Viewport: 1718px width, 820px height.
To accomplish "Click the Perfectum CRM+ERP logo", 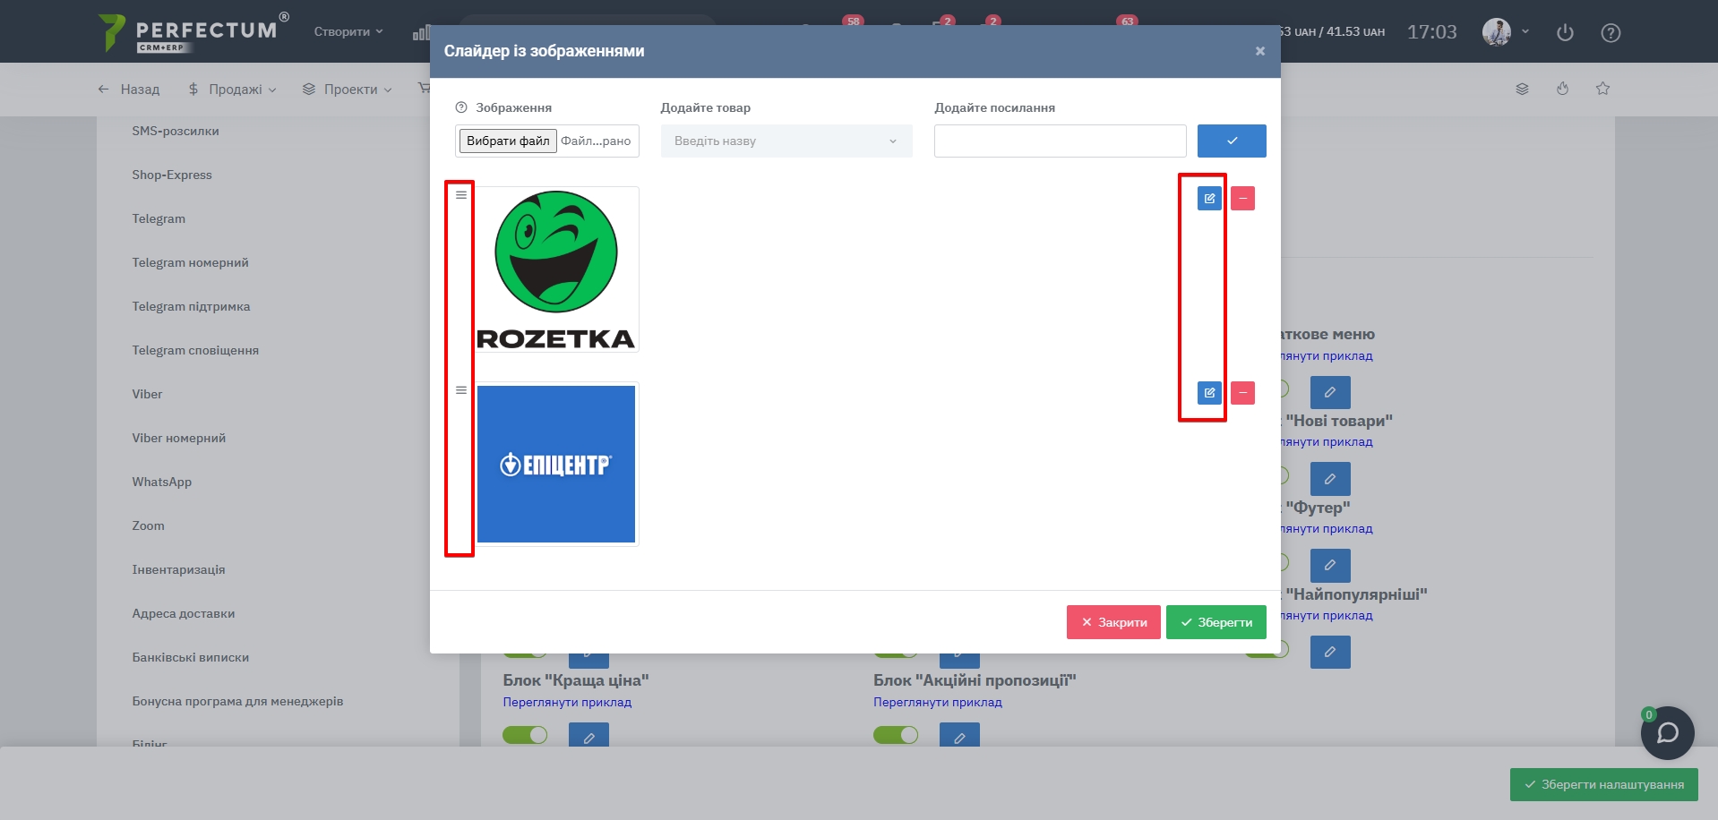I will click(193, 32).
